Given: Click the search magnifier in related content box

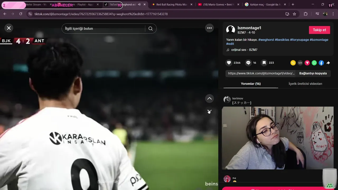Looking at the screenshot, I should 151,28.
